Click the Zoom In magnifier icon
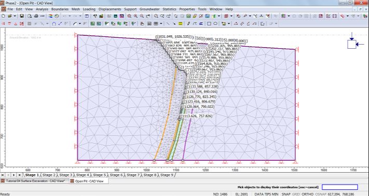The height and width of the screenshot is (196, 369). (135, 16)
